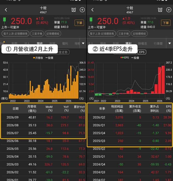
Task: Open price alert in left panel
Action: 74,10
